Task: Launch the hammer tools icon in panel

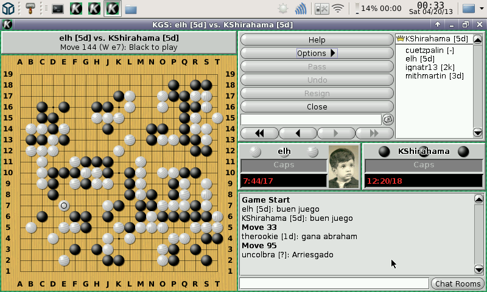Action: (x=30, y=9)
